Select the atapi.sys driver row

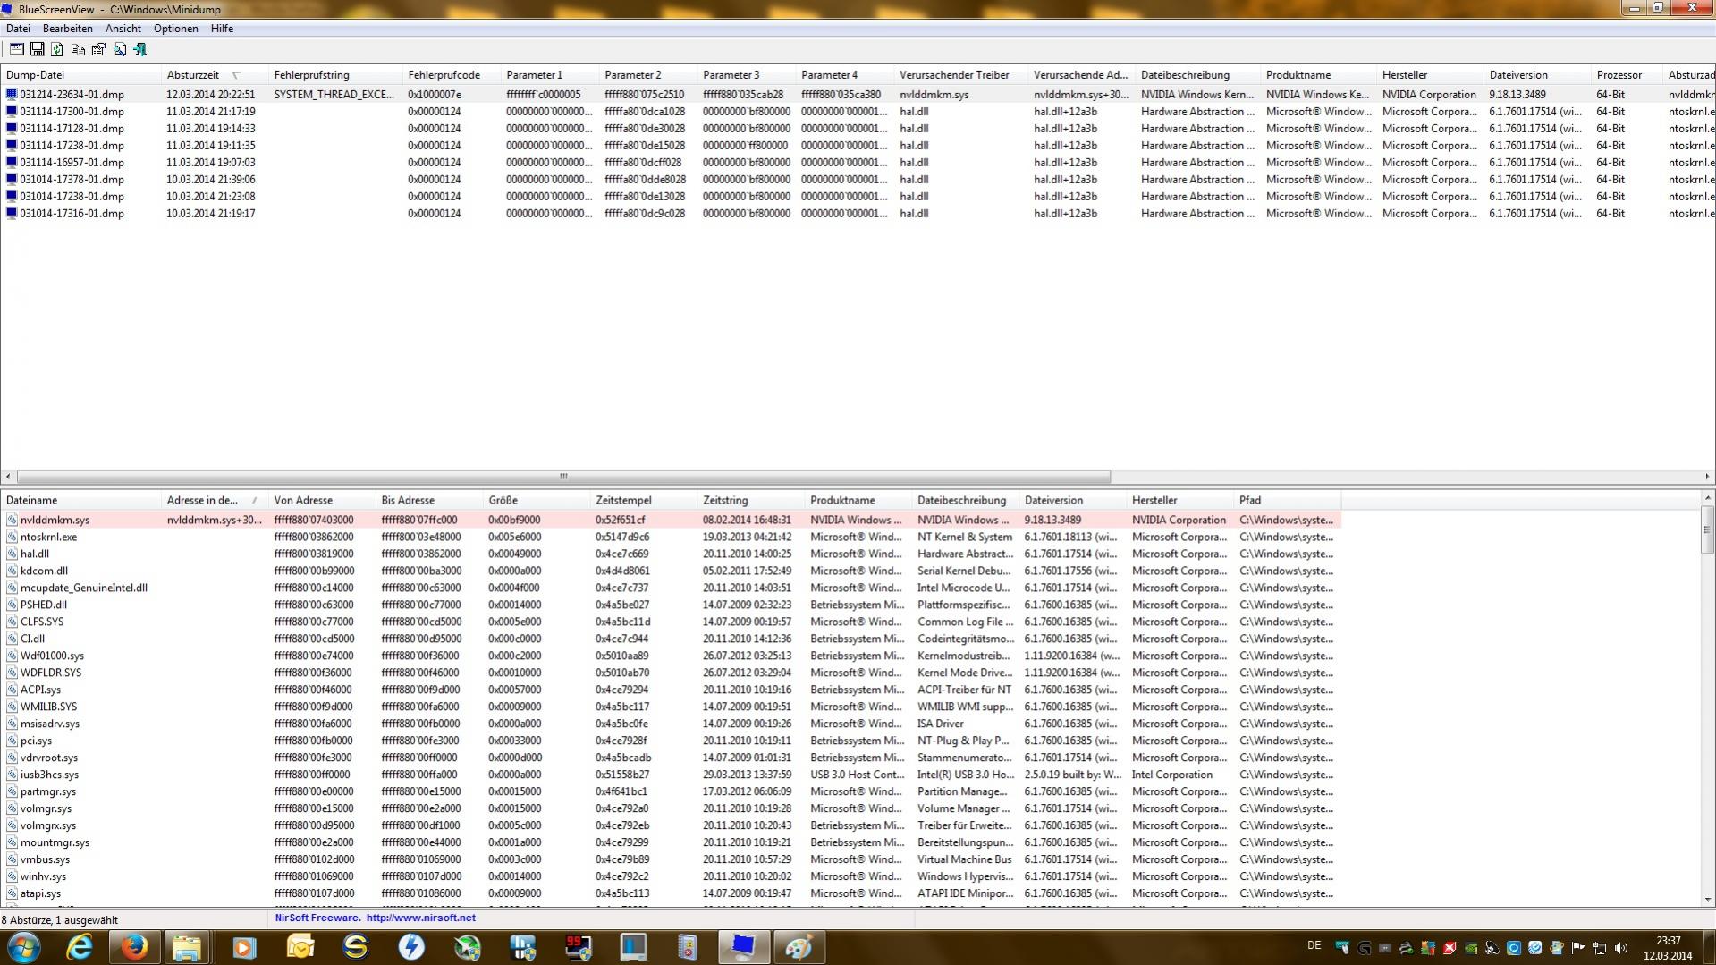pyautogui.click(x=671, y=893)
